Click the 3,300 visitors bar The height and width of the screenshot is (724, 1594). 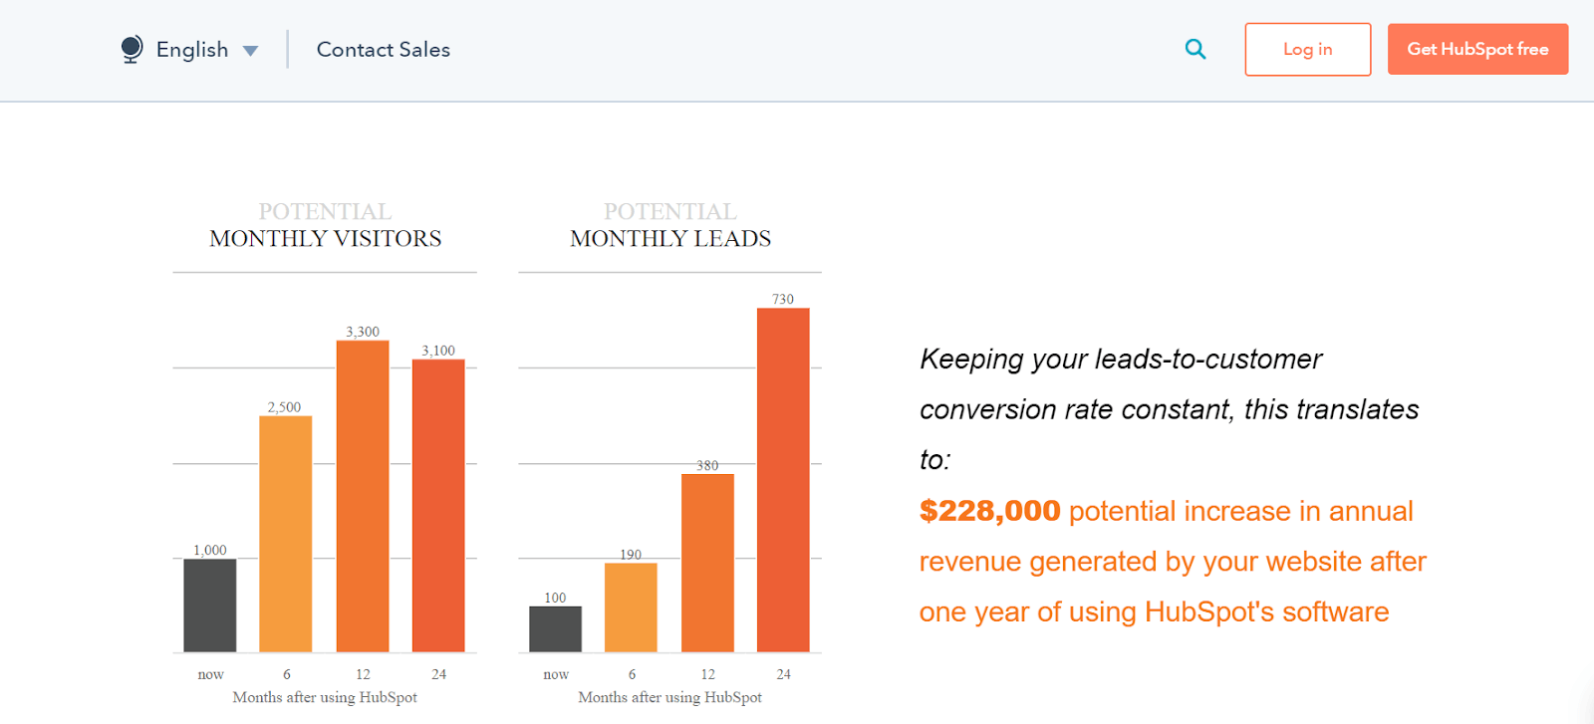click(362, 498)
